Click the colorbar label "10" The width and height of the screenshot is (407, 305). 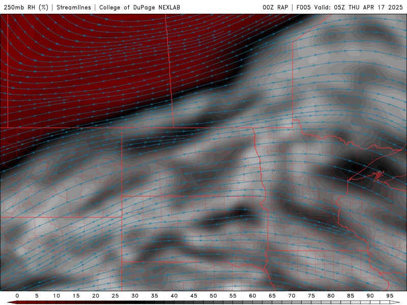[56, 296]
